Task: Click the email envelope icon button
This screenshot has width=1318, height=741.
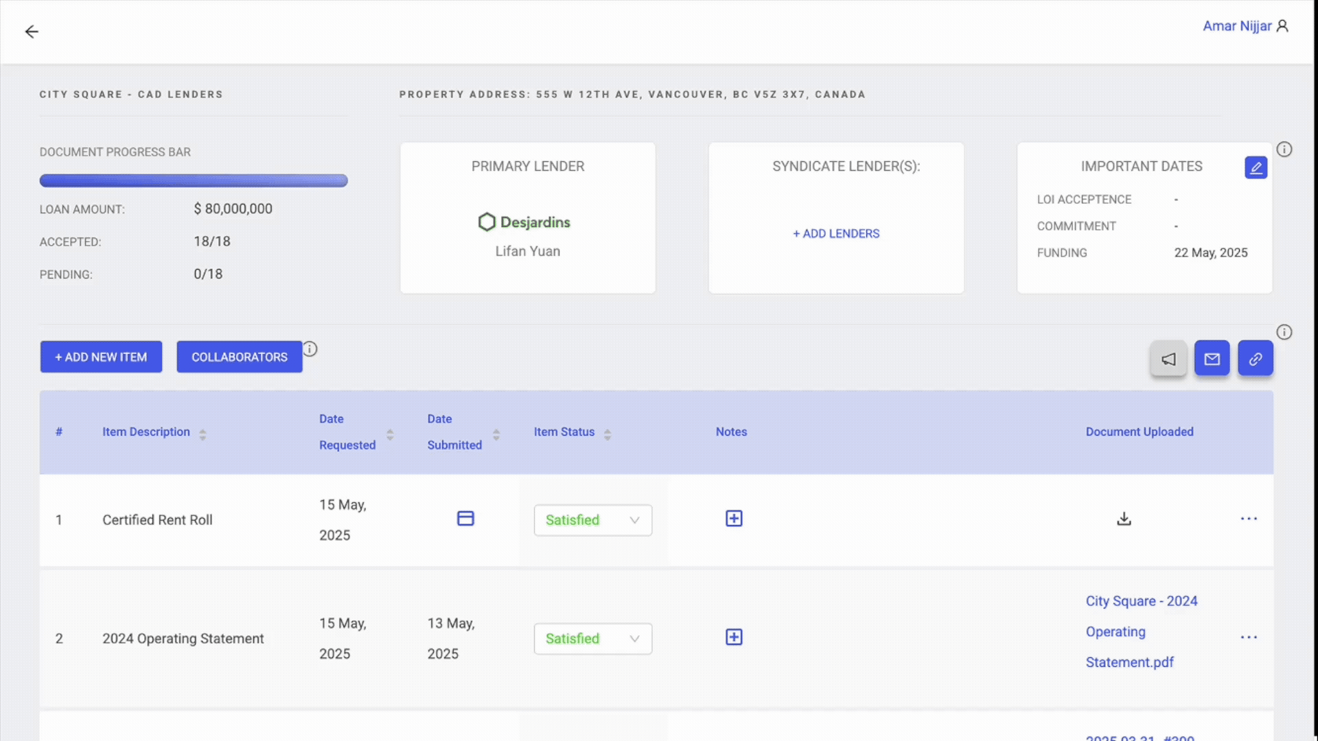Action: pyautogui.click(x=1212, y=359)
